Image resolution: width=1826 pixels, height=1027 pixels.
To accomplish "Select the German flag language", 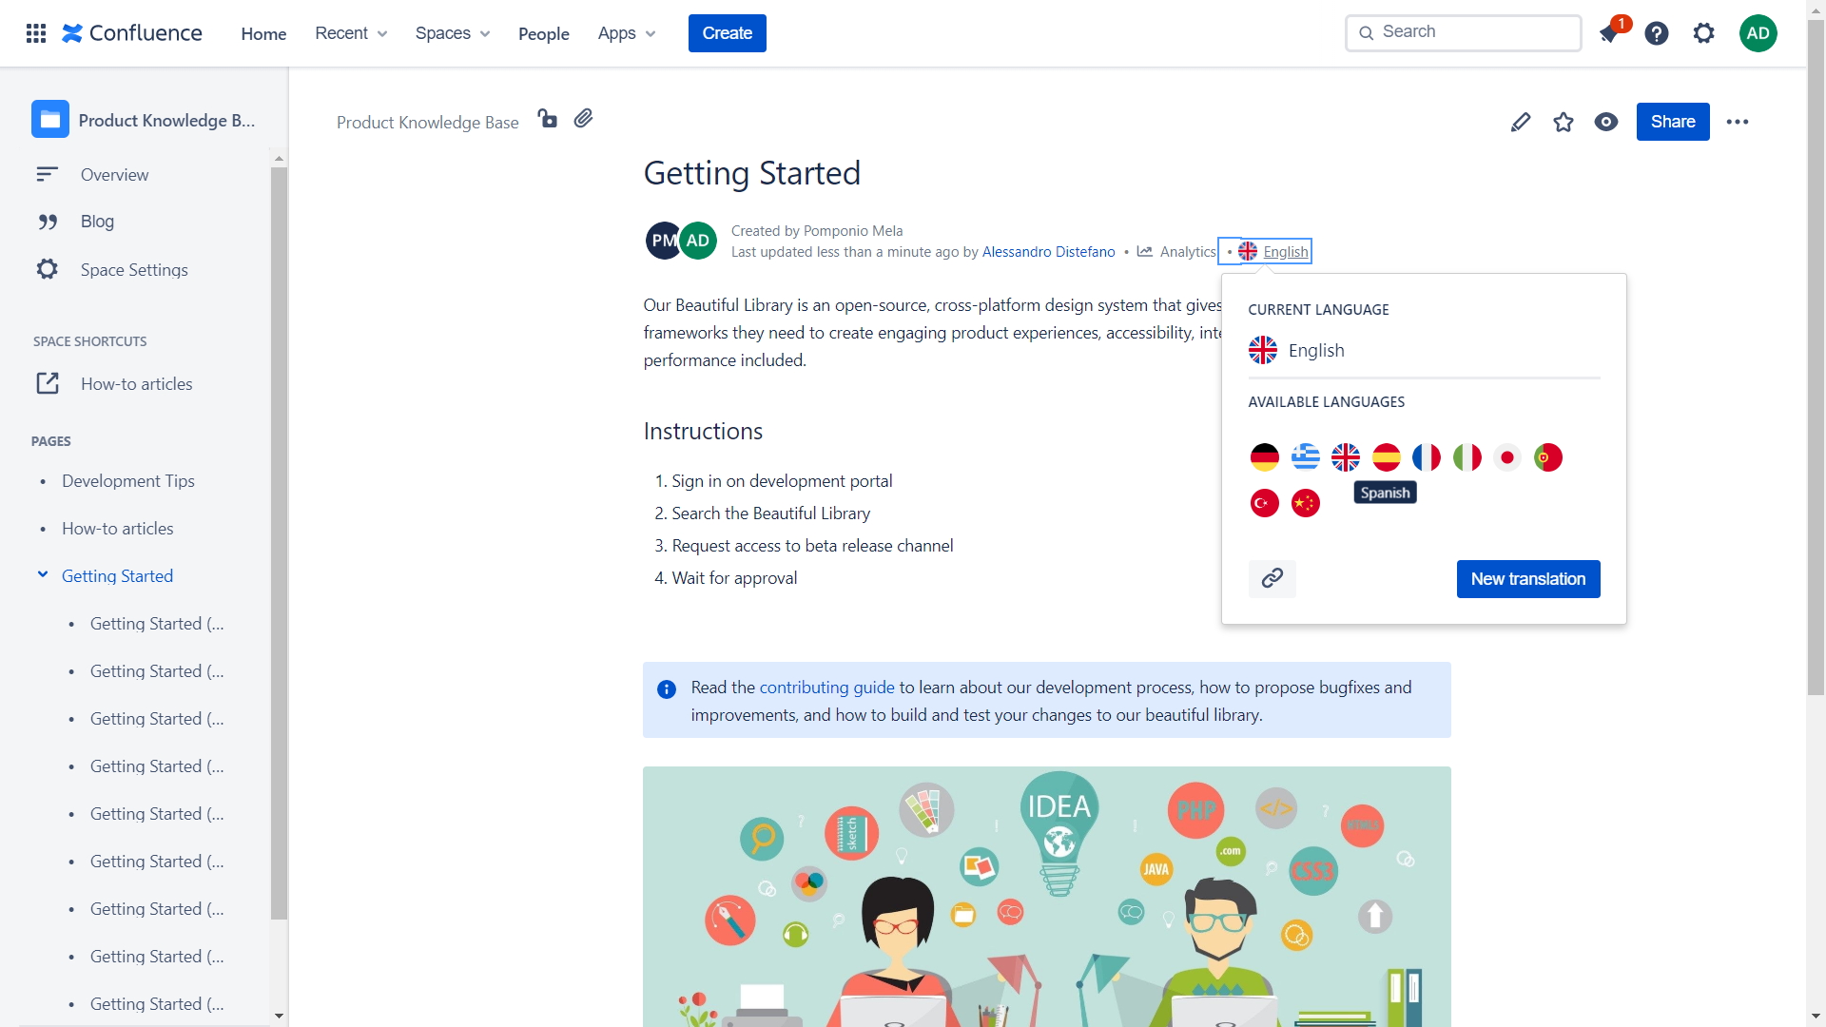I will (x=1264, y=457).
